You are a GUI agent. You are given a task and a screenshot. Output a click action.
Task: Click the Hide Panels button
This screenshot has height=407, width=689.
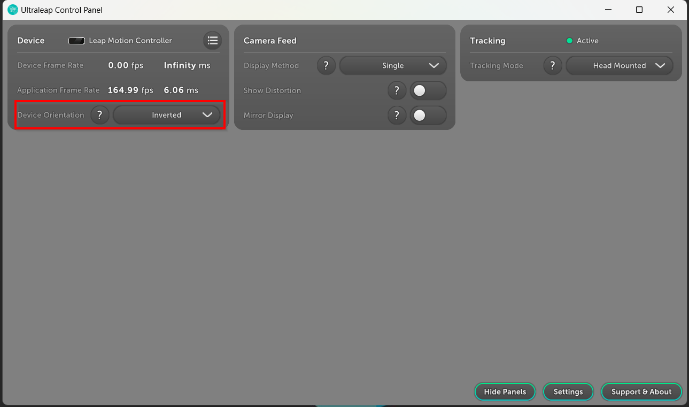[x=505, y=392]
